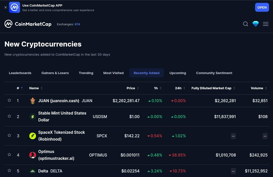Click JUAN volume $32,851

(260, 101)
